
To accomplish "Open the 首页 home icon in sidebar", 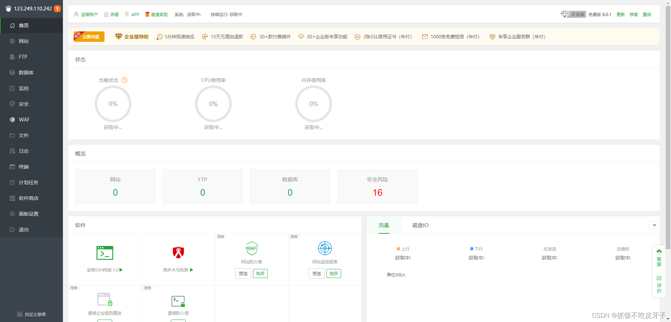I will point(12,25).
